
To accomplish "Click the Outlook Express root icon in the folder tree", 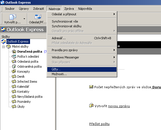I will click(3, 41).
